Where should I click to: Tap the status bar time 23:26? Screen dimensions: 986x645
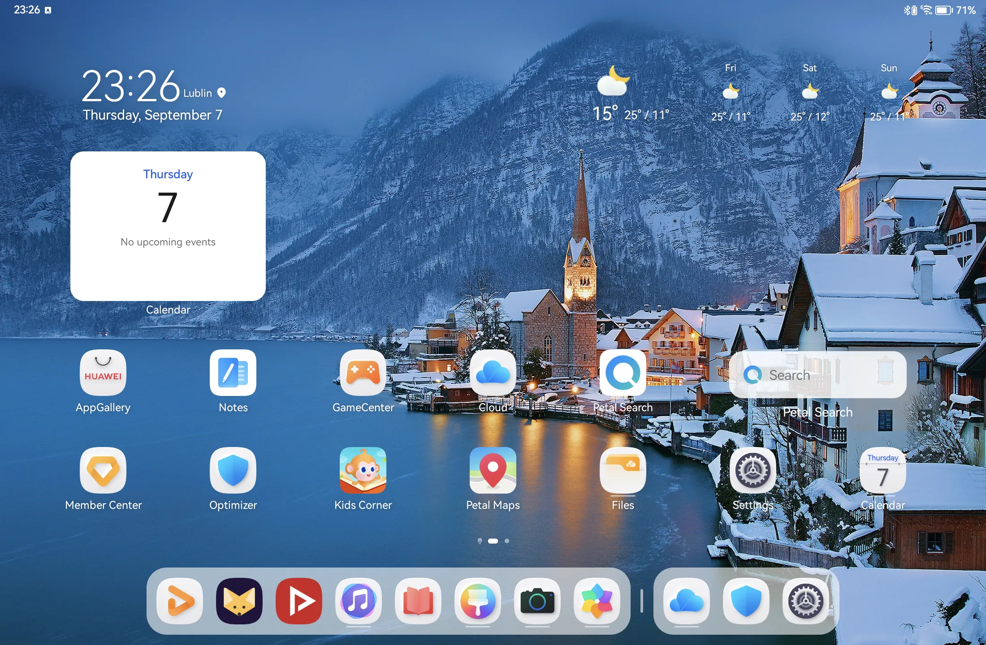pyautogui.click(x=27, y=10)
